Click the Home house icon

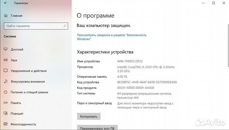6,16
